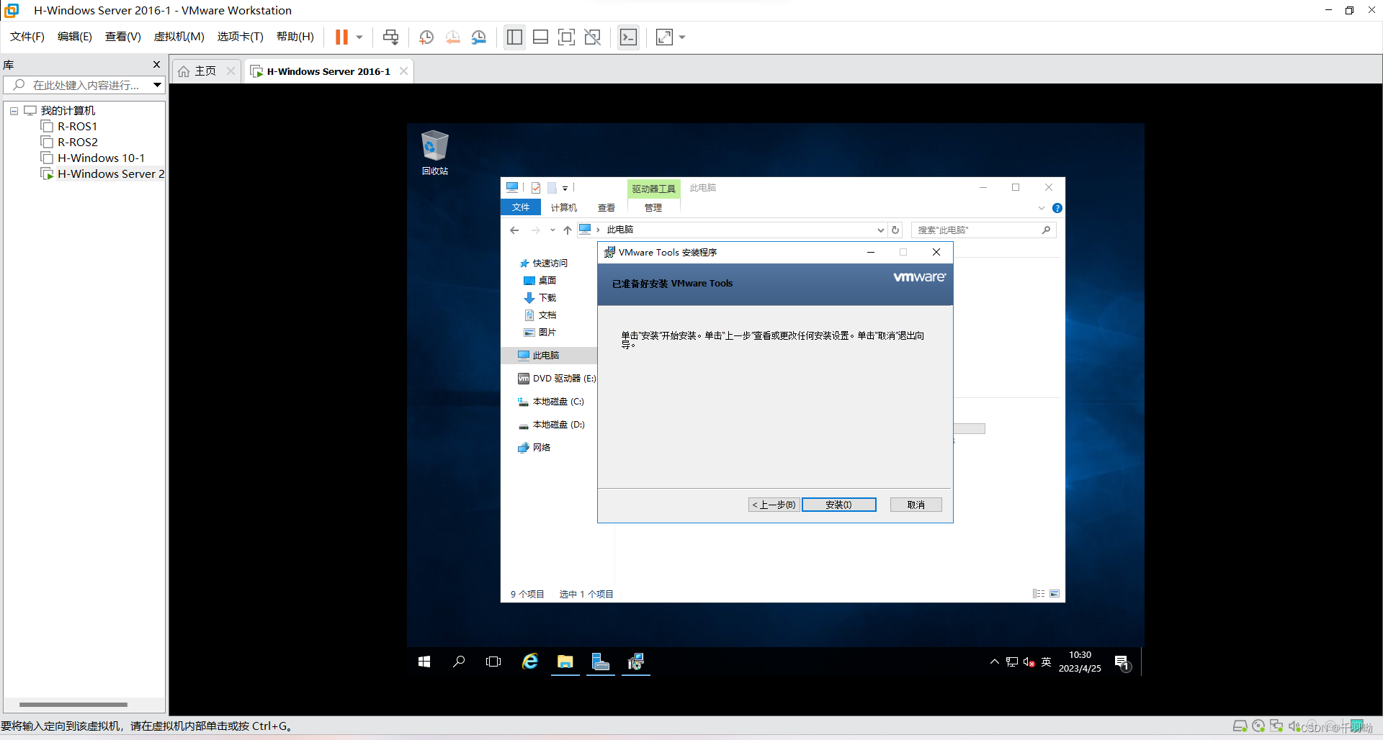Viewport: 1383px width, 740px height.
Task: Refresh the Explorer address bar
Action: (x=895, y=230)
